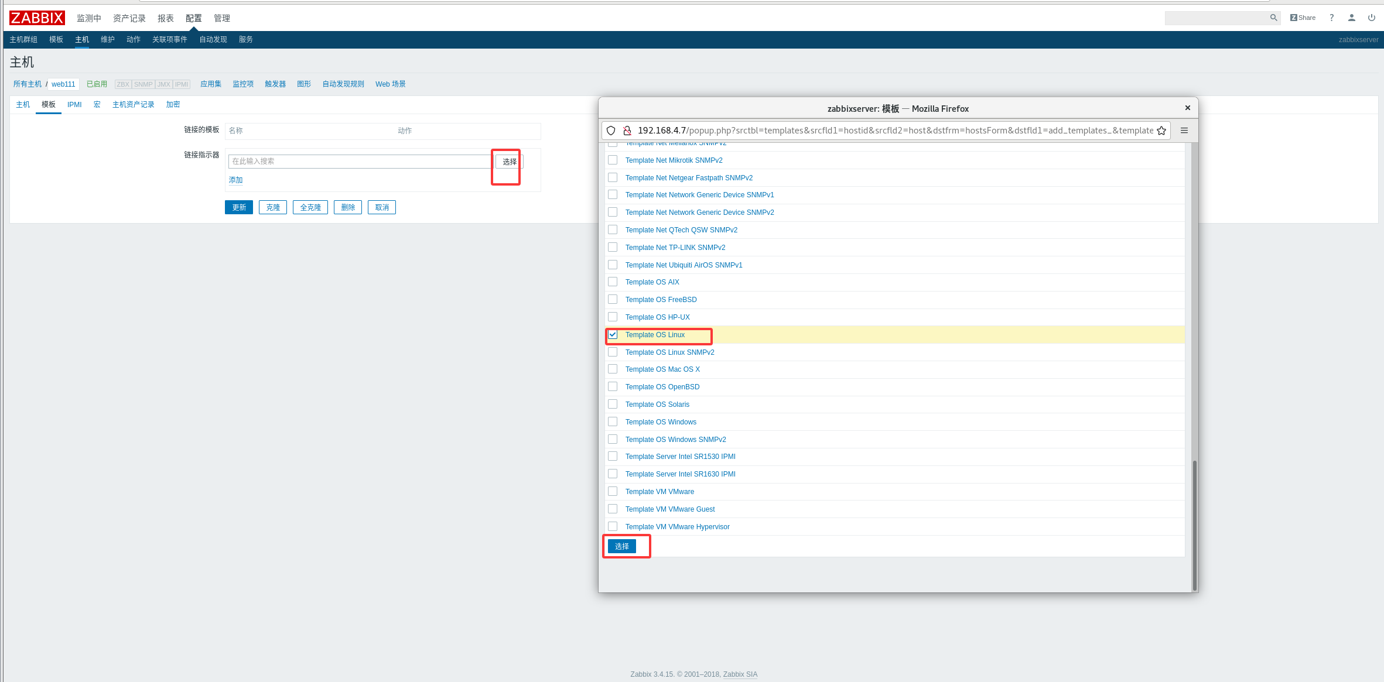Screen dimensions: 1384x682
Task: Click the Zabbix logo
Action: click(37, 18)
